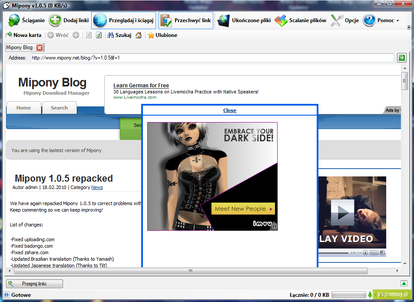Click the status bar Gotowe icon
Image resolution: width=414 pixels, height=302 pixels.
tap(7, 295)
